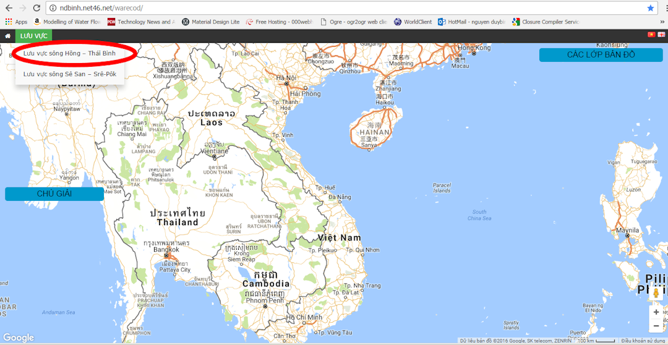Go back to the previous page
This screenshot has height=345, width=668.
pos(7,8)
